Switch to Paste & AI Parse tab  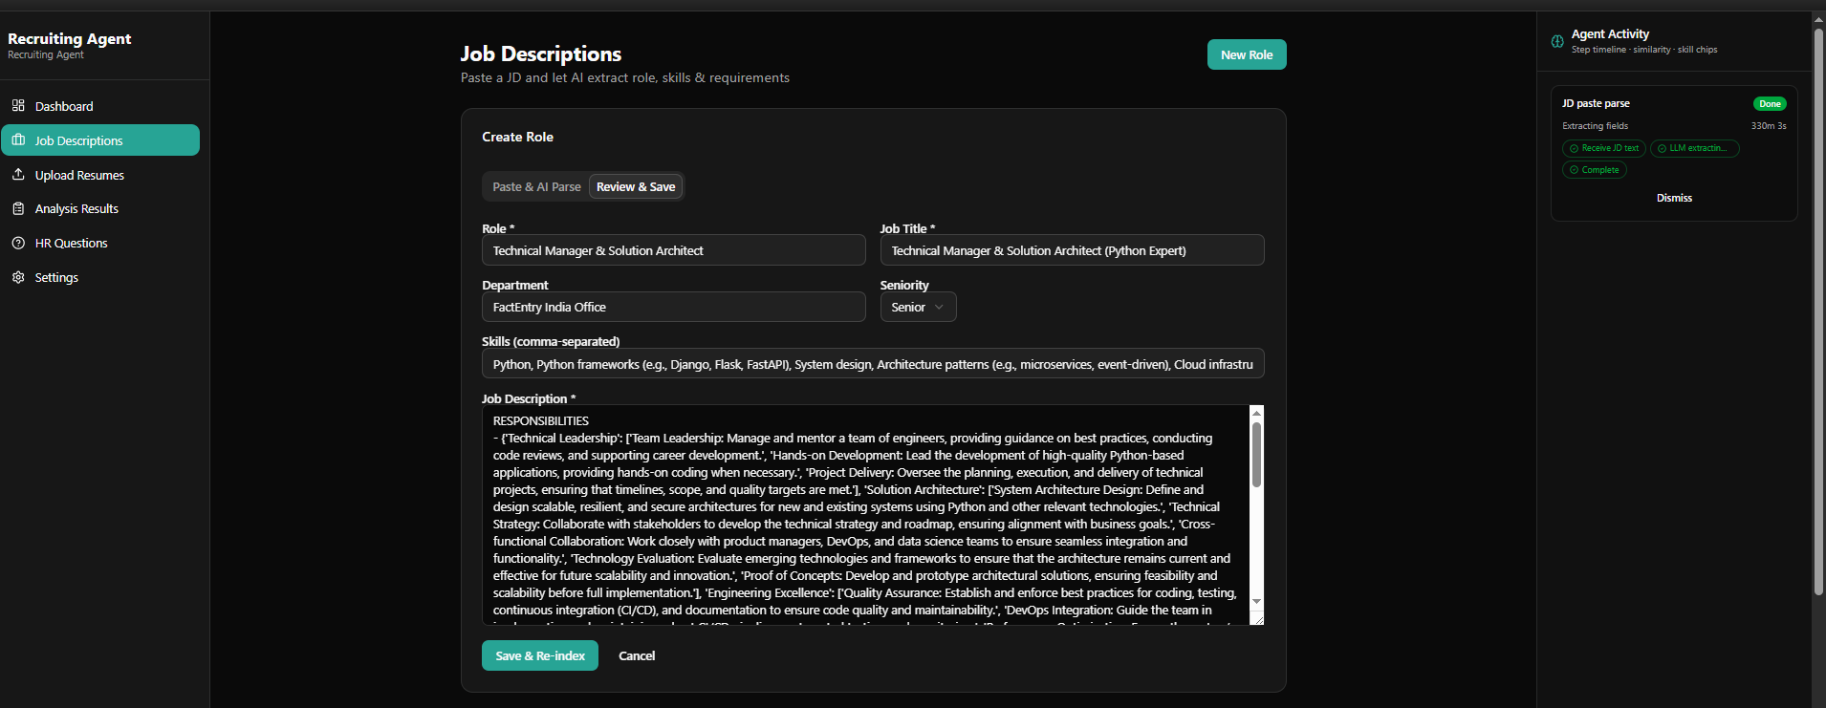536,186
